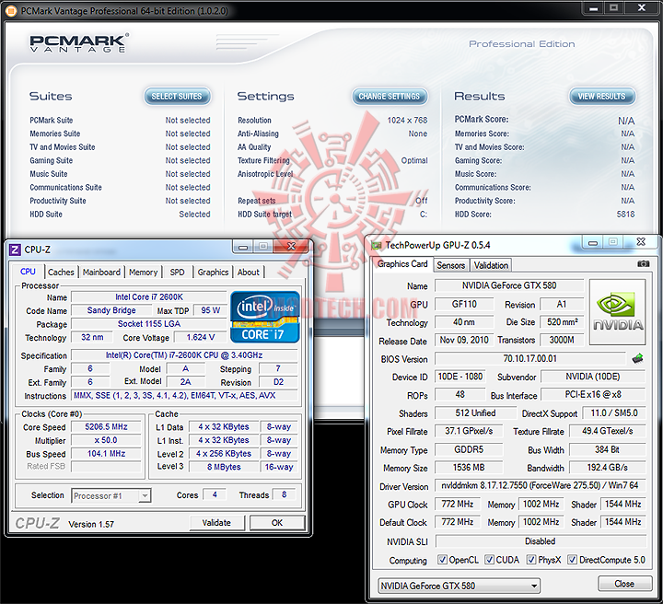Click the Change Settings button
This screenshot has width=663, height=604.
click(390, 97)
